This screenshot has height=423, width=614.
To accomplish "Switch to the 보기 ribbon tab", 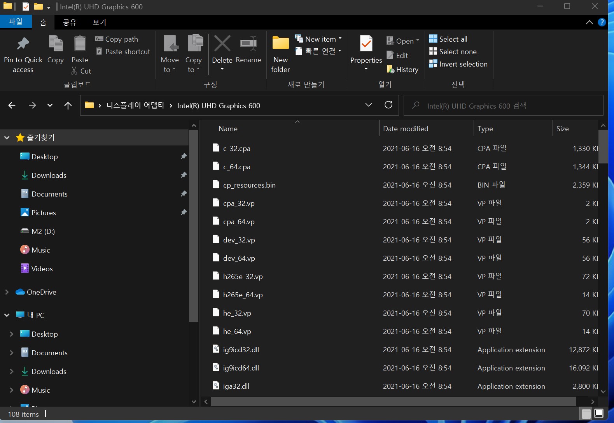I will (100, 22).
